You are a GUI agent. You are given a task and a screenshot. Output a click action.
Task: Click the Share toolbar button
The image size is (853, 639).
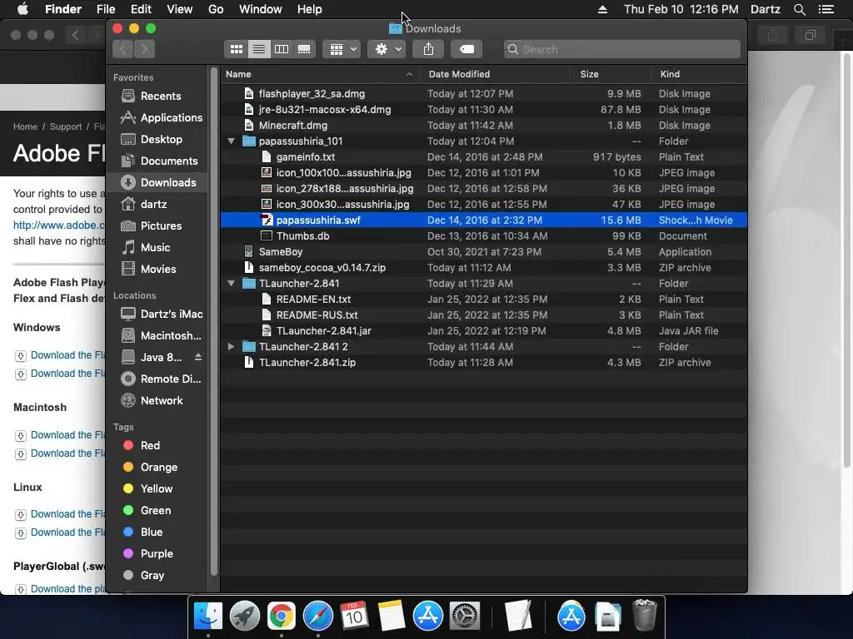429,49
